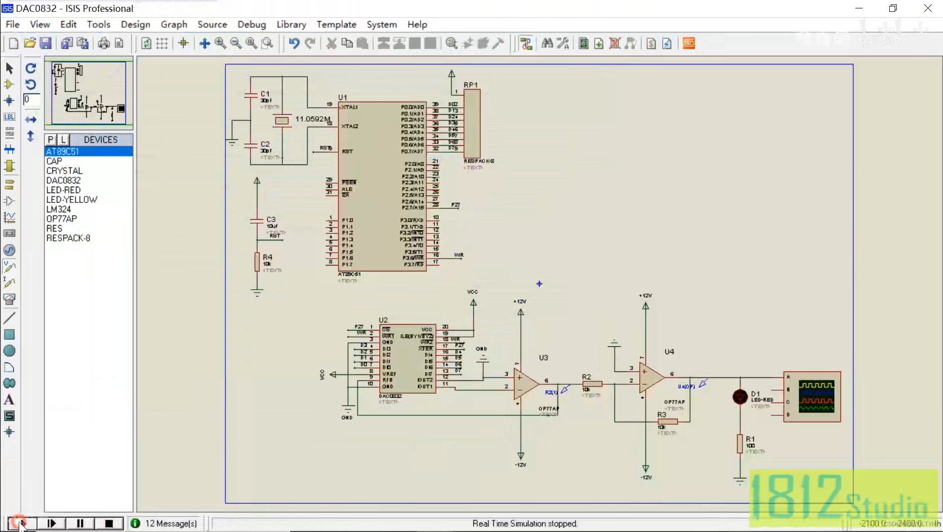Choose the Selection mode arrow tool
The image size is (943, 532).
(x=9, y=68)
